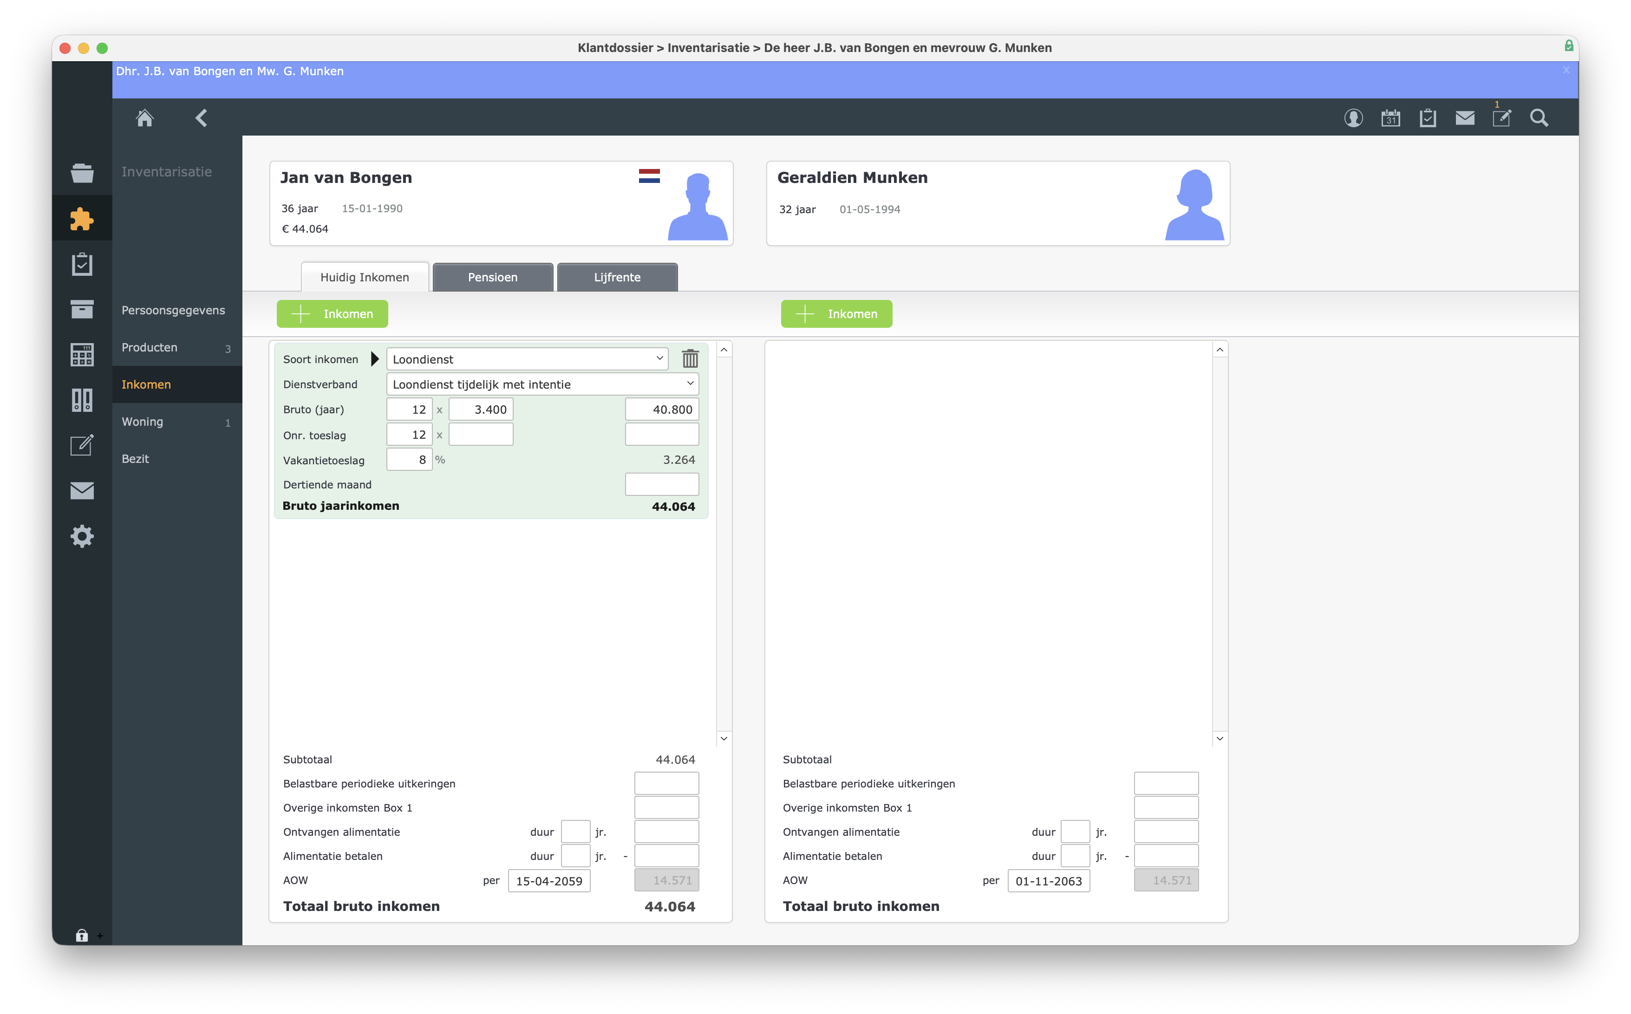Open Persoonsgegevens in the side menu
The image size is (1631, 1014).
(176, 311)
